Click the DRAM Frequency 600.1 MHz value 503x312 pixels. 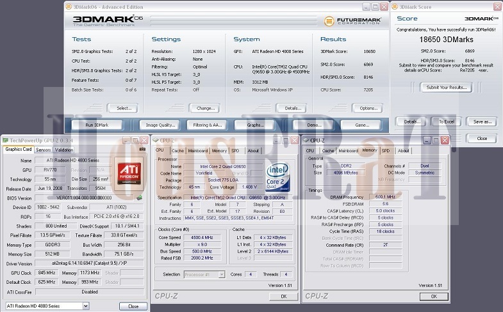[x=385, y=197]
